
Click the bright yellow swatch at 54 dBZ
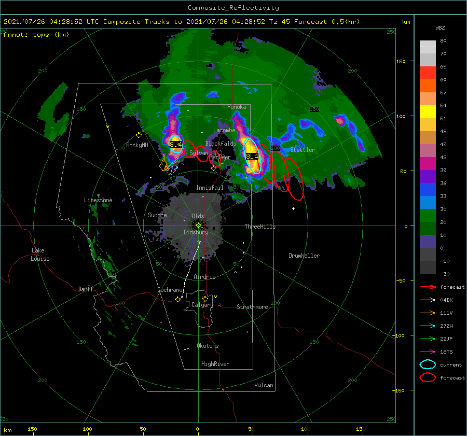click(x=428, y=111)
